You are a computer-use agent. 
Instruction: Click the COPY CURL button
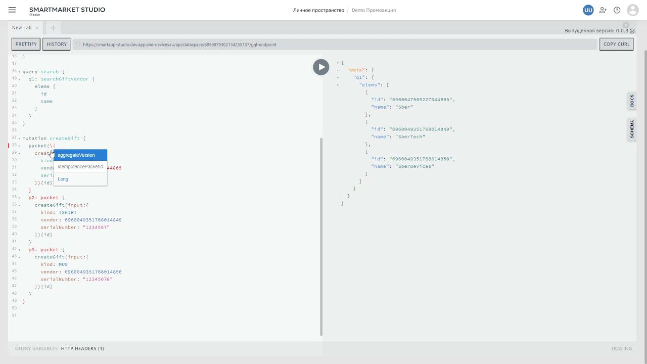click(617, 44)
